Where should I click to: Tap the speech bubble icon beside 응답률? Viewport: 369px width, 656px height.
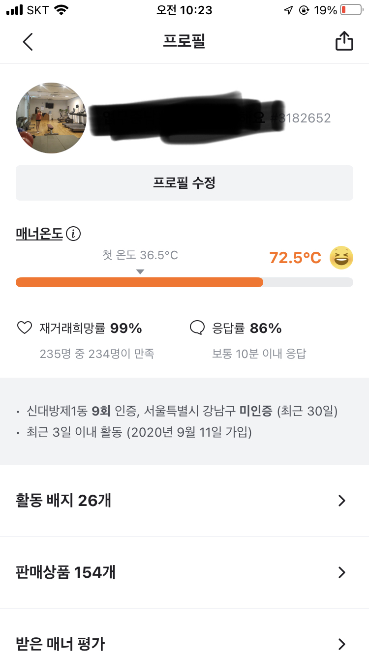pos(197,328)
